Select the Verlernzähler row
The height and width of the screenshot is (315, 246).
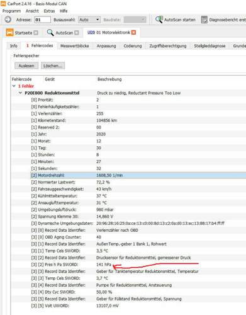click(128, 113)
